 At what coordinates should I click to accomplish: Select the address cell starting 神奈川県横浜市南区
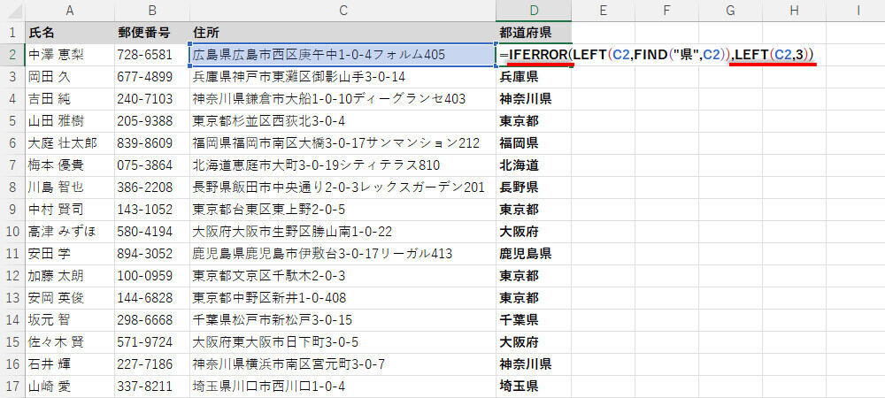343,364
